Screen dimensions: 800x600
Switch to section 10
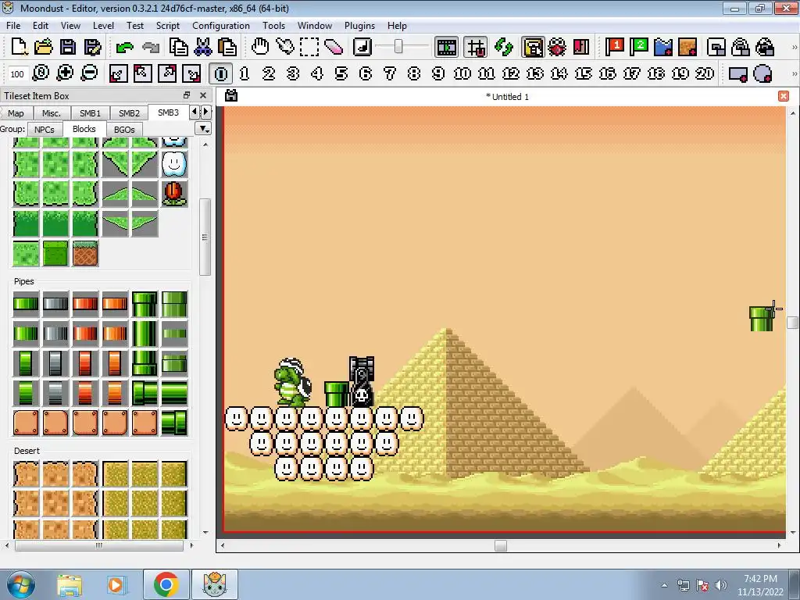(462, 74)
